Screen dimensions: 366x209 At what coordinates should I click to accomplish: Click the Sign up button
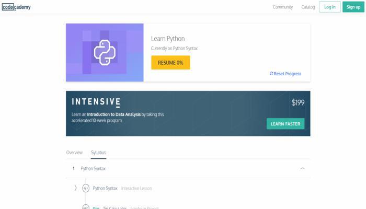(x=353, y=7)
